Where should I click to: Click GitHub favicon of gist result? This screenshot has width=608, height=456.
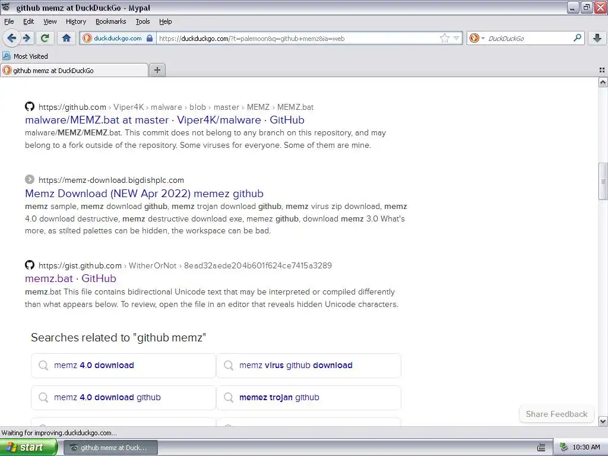[x=30, y=265]
